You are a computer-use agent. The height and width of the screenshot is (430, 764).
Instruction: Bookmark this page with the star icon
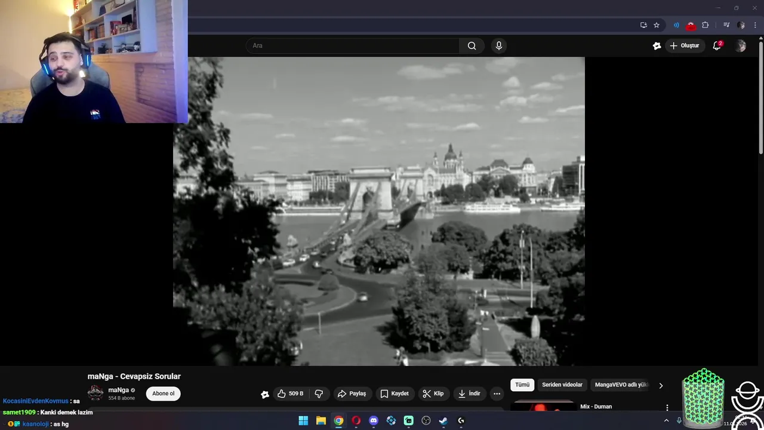tap(657, 25)
